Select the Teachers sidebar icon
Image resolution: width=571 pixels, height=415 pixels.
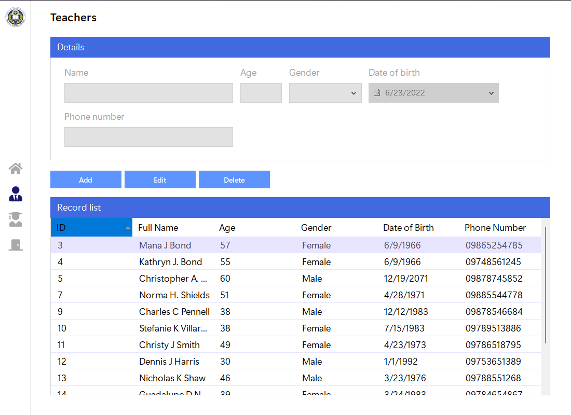(x=16, y=194)
